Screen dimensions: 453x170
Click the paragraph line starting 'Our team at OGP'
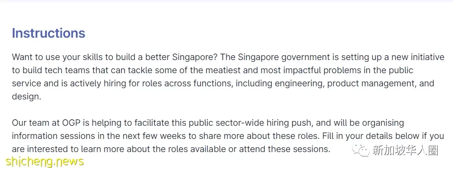[208, 123]
